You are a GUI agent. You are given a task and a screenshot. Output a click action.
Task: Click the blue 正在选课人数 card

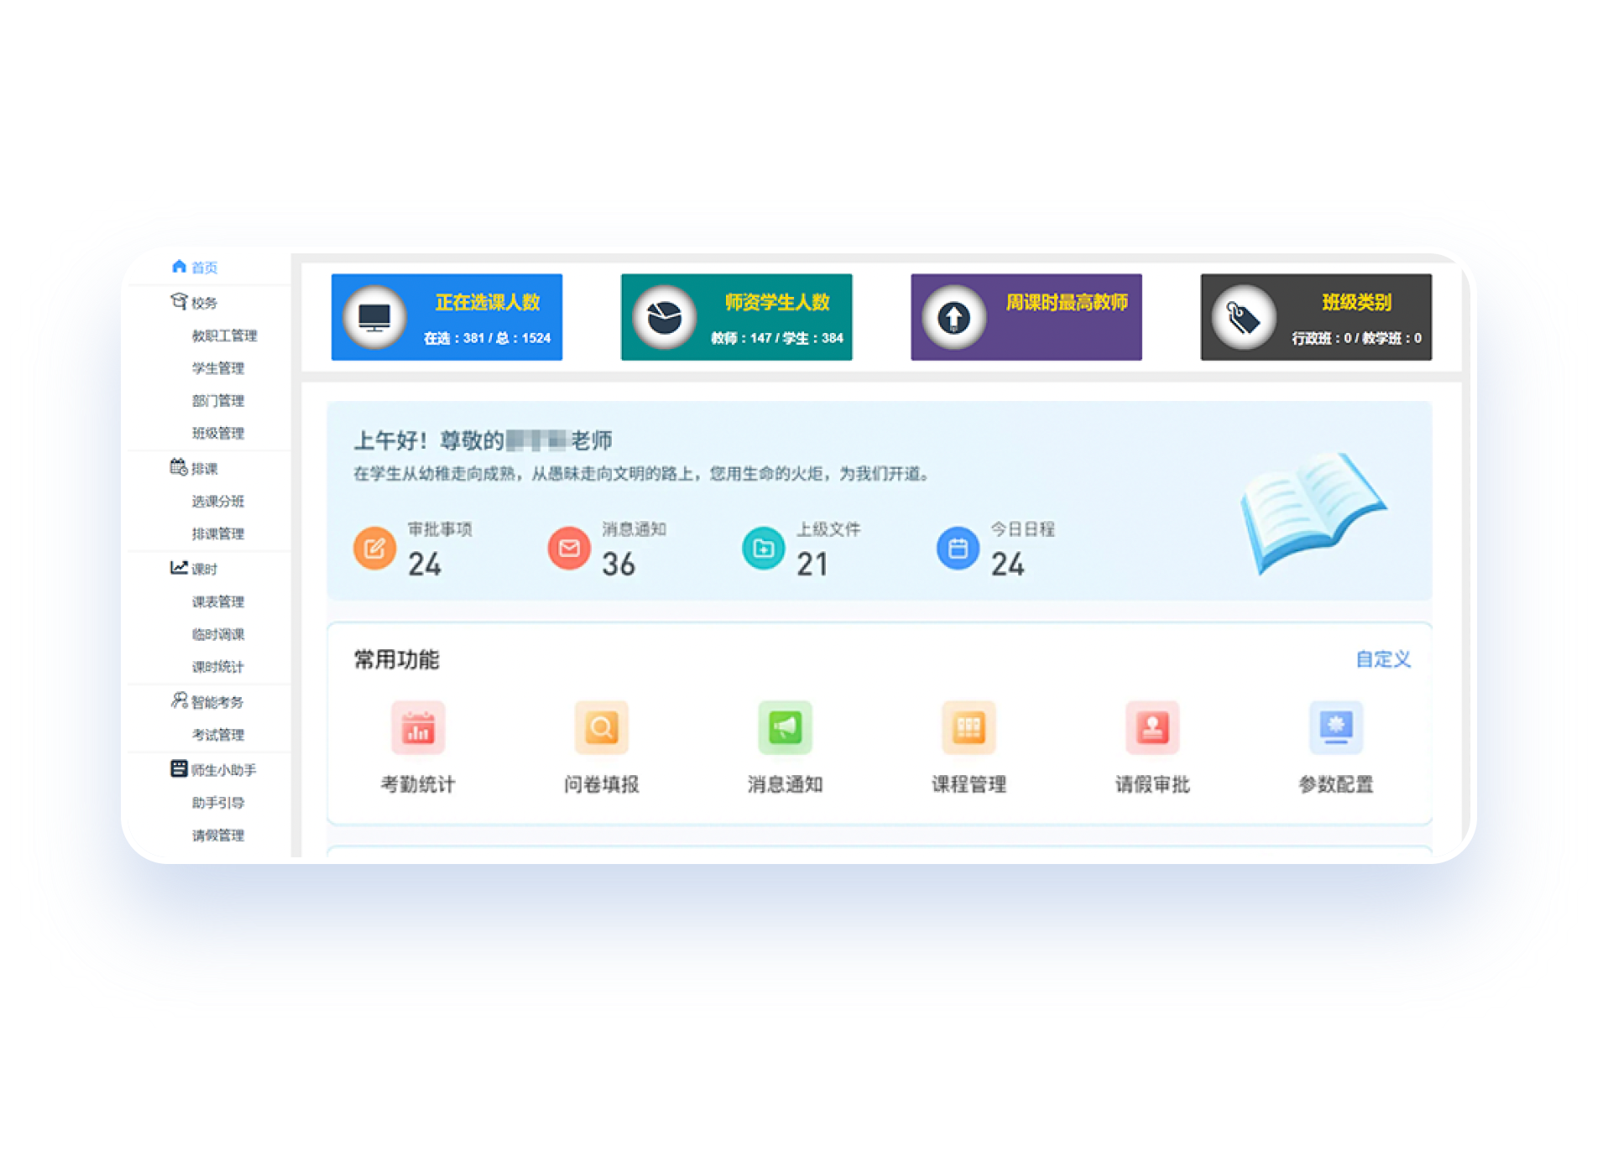tap(446, 317)
